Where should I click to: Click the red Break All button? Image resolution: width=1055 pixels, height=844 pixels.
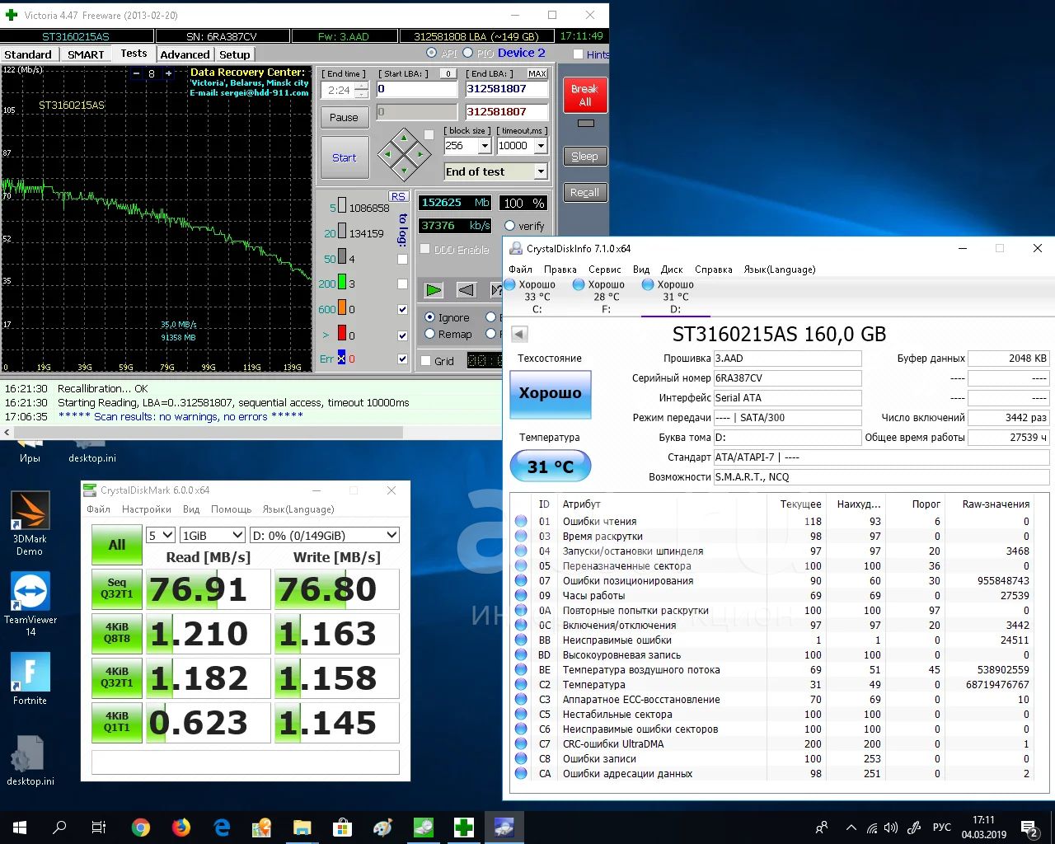coord(585,95)
